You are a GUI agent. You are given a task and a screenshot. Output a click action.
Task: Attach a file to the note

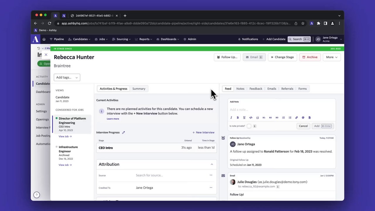point(309,118)
